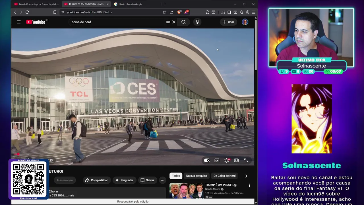Open the Brave Shields lion icon
This screenshot has width=364, height=205.
point(179,12)
